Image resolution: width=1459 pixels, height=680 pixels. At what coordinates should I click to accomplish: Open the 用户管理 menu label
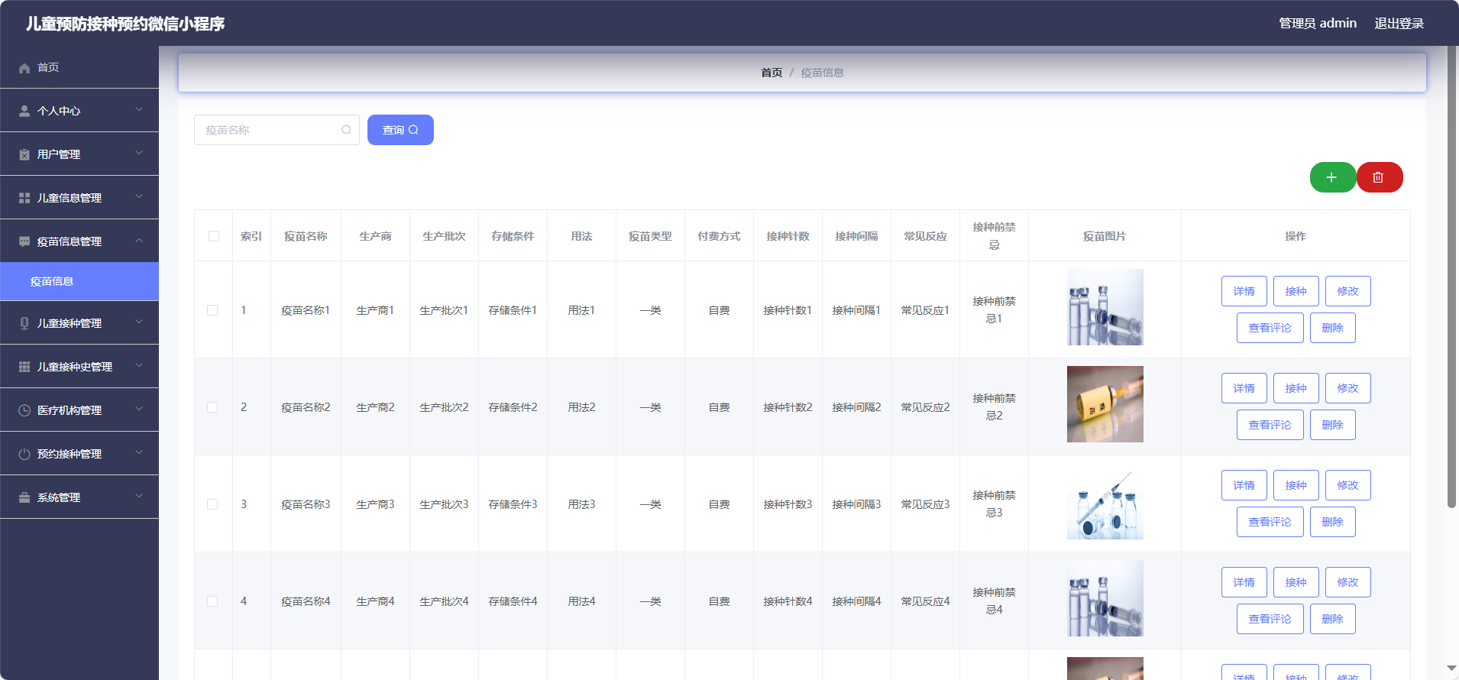(59, 155)
